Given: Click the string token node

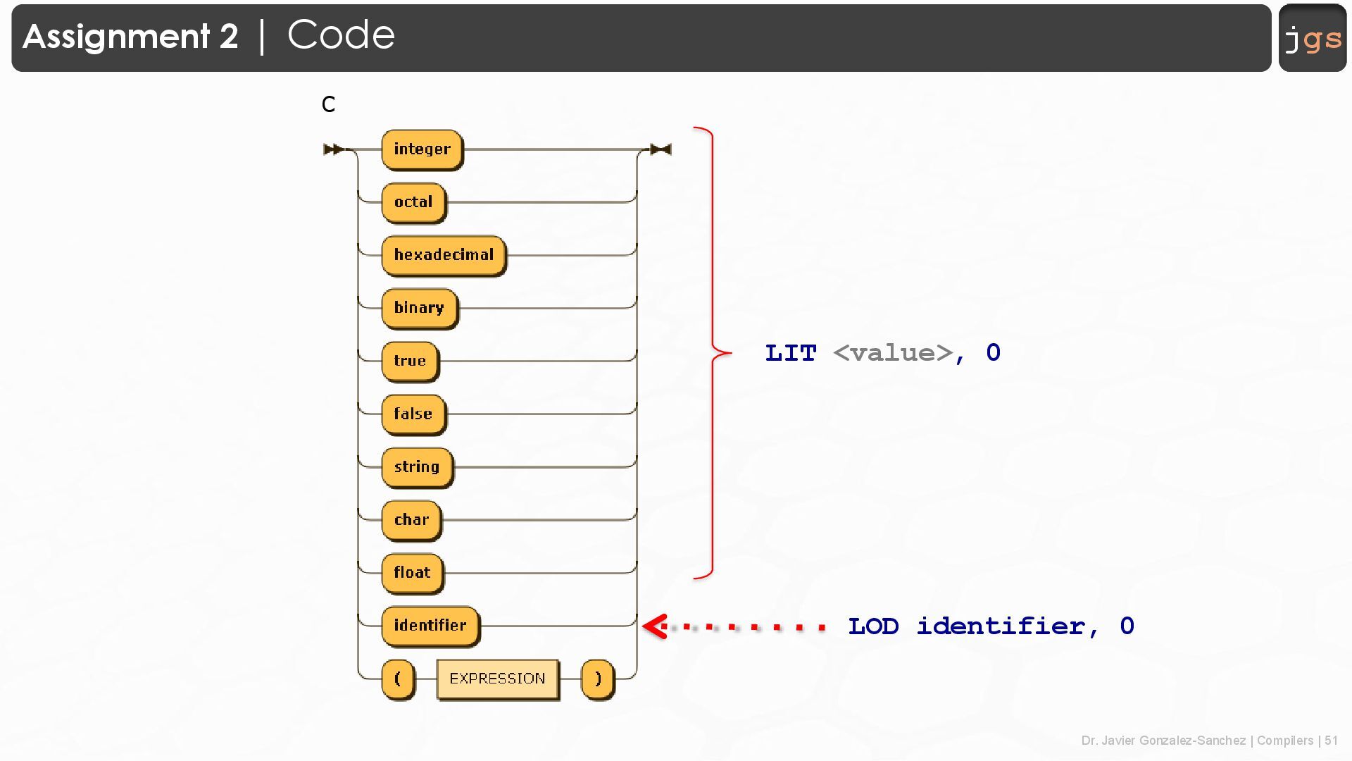Looking at the screenshot, I should [x=417, y=466].
